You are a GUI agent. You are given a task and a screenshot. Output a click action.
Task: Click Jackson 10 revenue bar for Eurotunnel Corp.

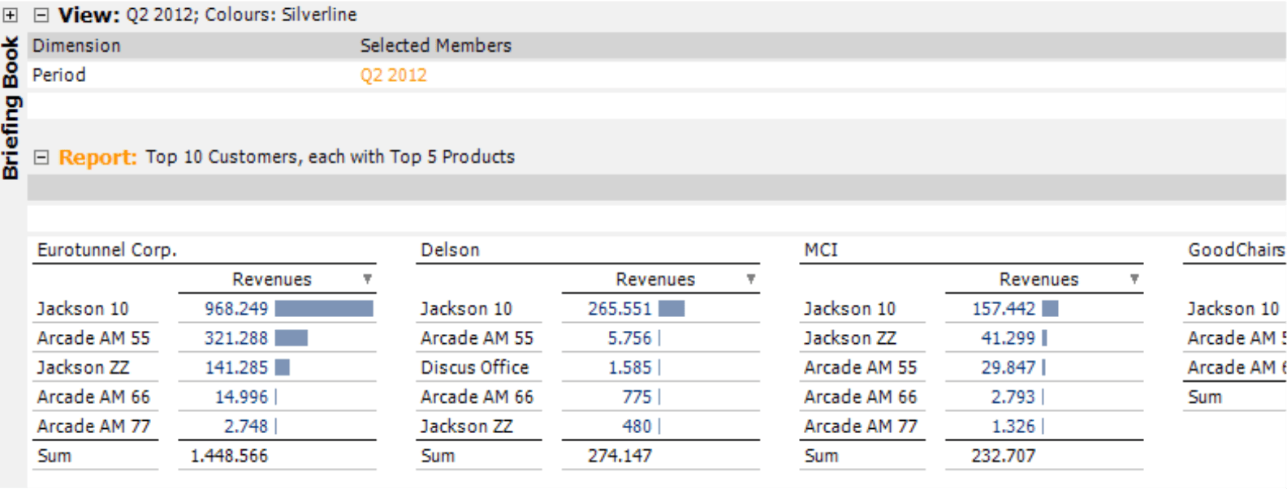[x=324, y=309]
